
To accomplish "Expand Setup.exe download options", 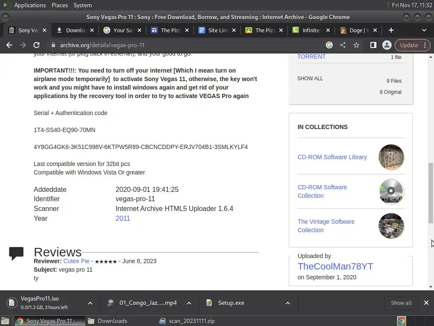I will [x=288, y=303].
